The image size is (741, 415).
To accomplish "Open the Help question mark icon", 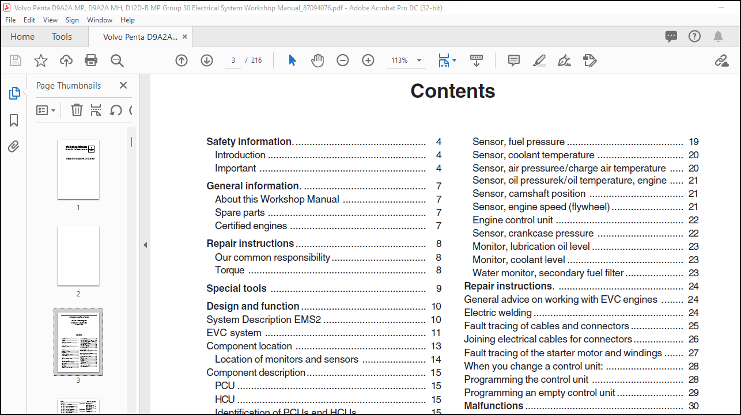I will click(695, 36).
